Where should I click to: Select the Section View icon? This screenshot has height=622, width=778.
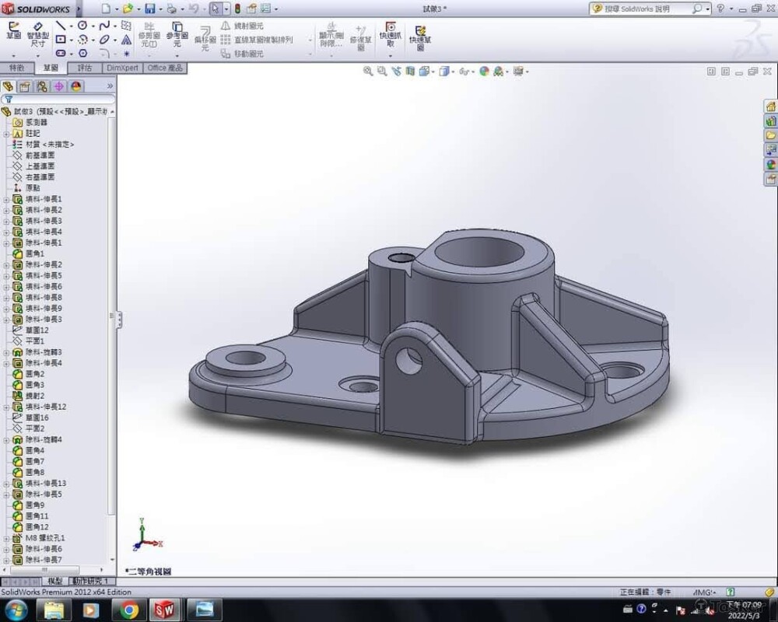point(409,71)
